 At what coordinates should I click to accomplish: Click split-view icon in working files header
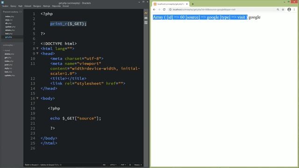click(21, 12)
